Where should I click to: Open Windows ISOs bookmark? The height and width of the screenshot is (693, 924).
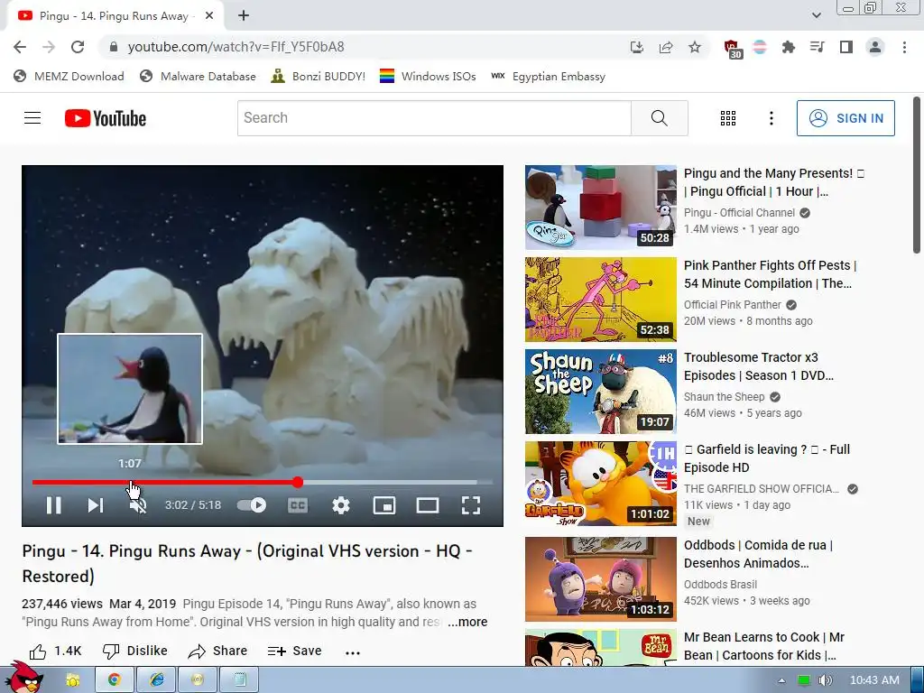point(428,76)
